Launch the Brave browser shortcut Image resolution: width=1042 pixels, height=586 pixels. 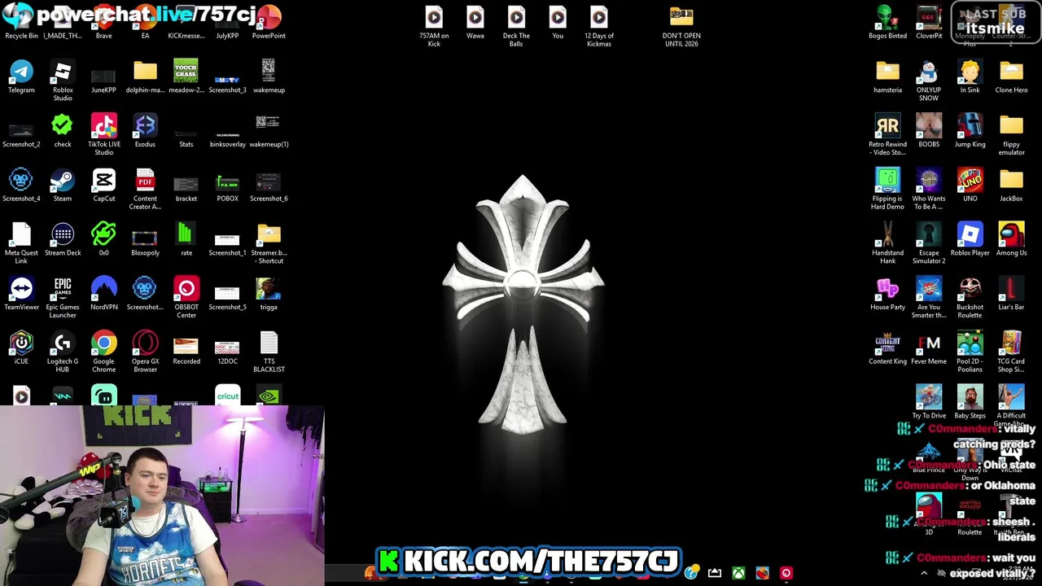click(x=103, y=23)
